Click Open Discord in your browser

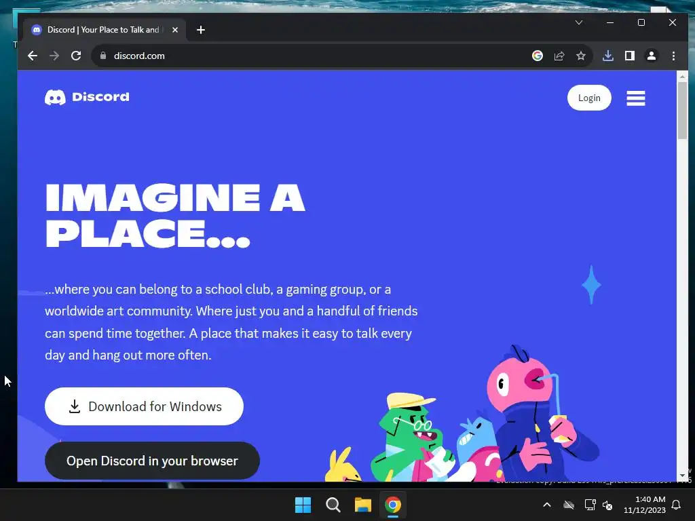(x=152, y=461)
